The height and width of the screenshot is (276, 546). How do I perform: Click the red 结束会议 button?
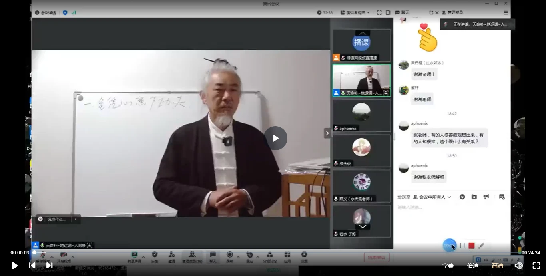point(377,258)
